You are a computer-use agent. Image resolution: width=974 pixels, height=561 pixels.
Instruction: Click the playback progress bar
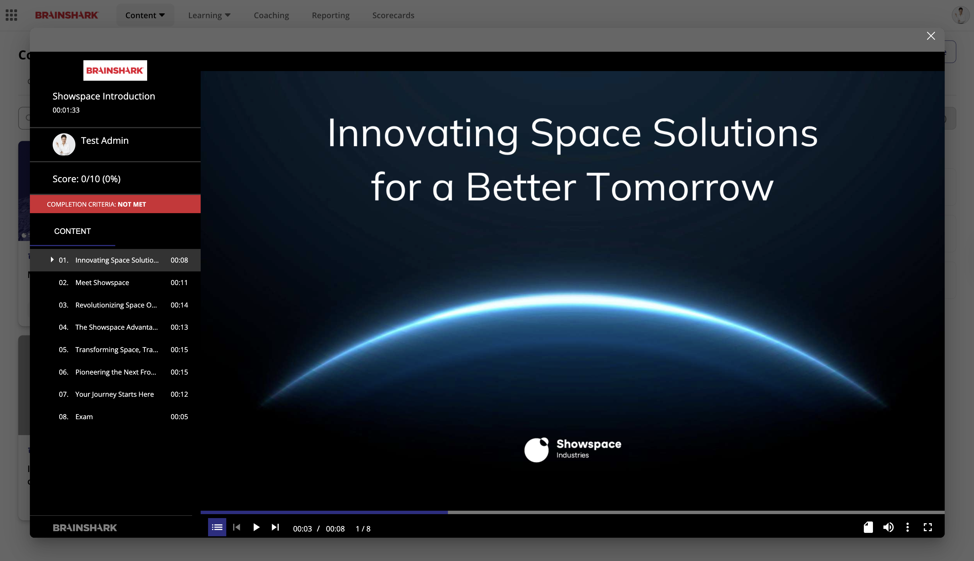(573, 512)
